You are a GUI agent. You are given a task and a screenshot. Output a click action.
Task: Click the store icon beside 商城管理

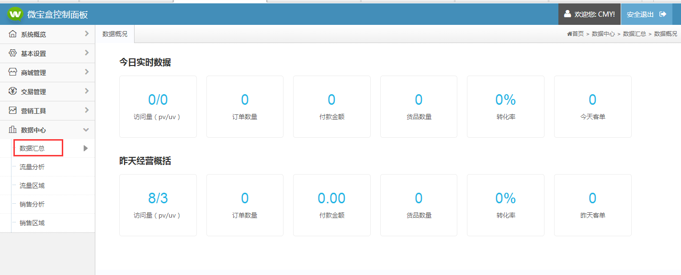(x=13, y=72)
